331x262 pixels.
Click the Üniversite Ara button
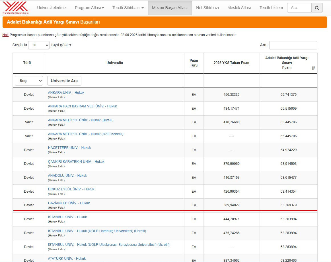(x=64, y=81)
